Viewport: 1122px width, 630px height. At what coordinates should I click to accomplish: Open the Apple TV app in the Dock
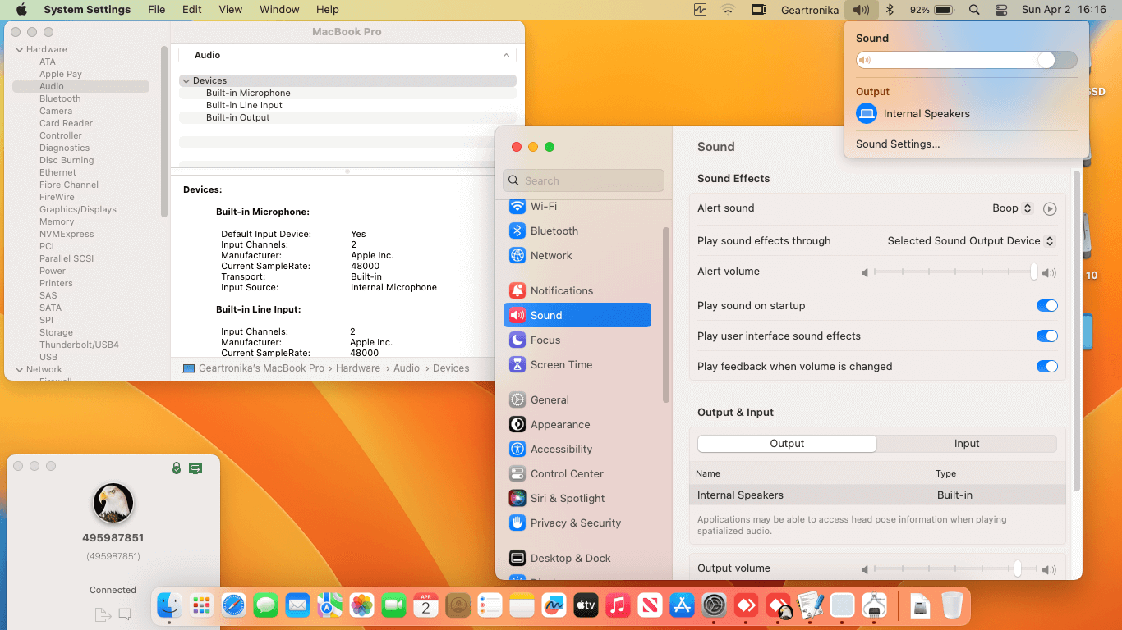586,606
